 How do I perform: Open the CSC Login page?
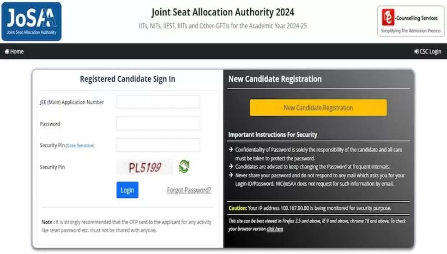click(428, 52)
